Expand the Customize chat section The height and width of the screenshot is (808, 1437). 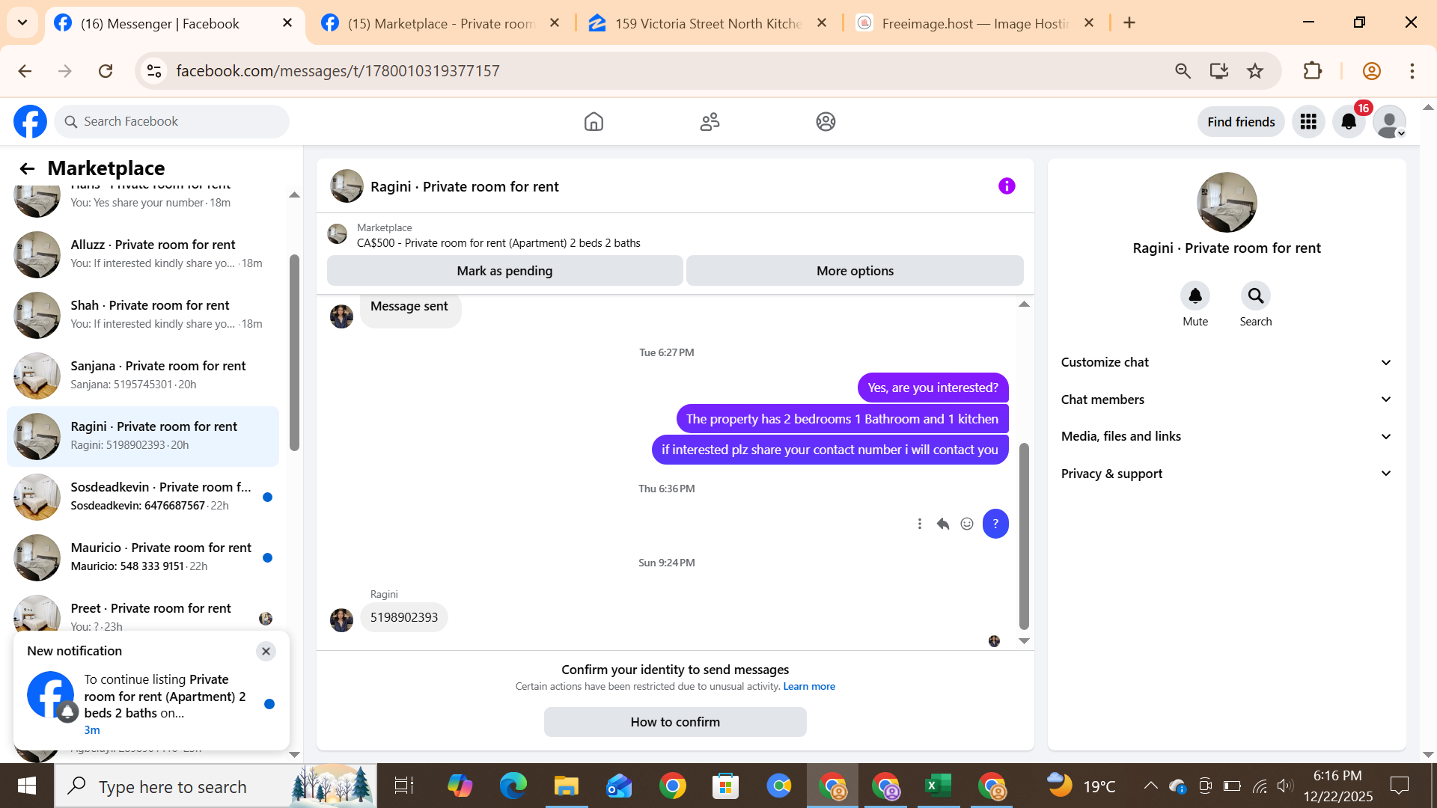pyautogui.click(x=1226, y=362)
